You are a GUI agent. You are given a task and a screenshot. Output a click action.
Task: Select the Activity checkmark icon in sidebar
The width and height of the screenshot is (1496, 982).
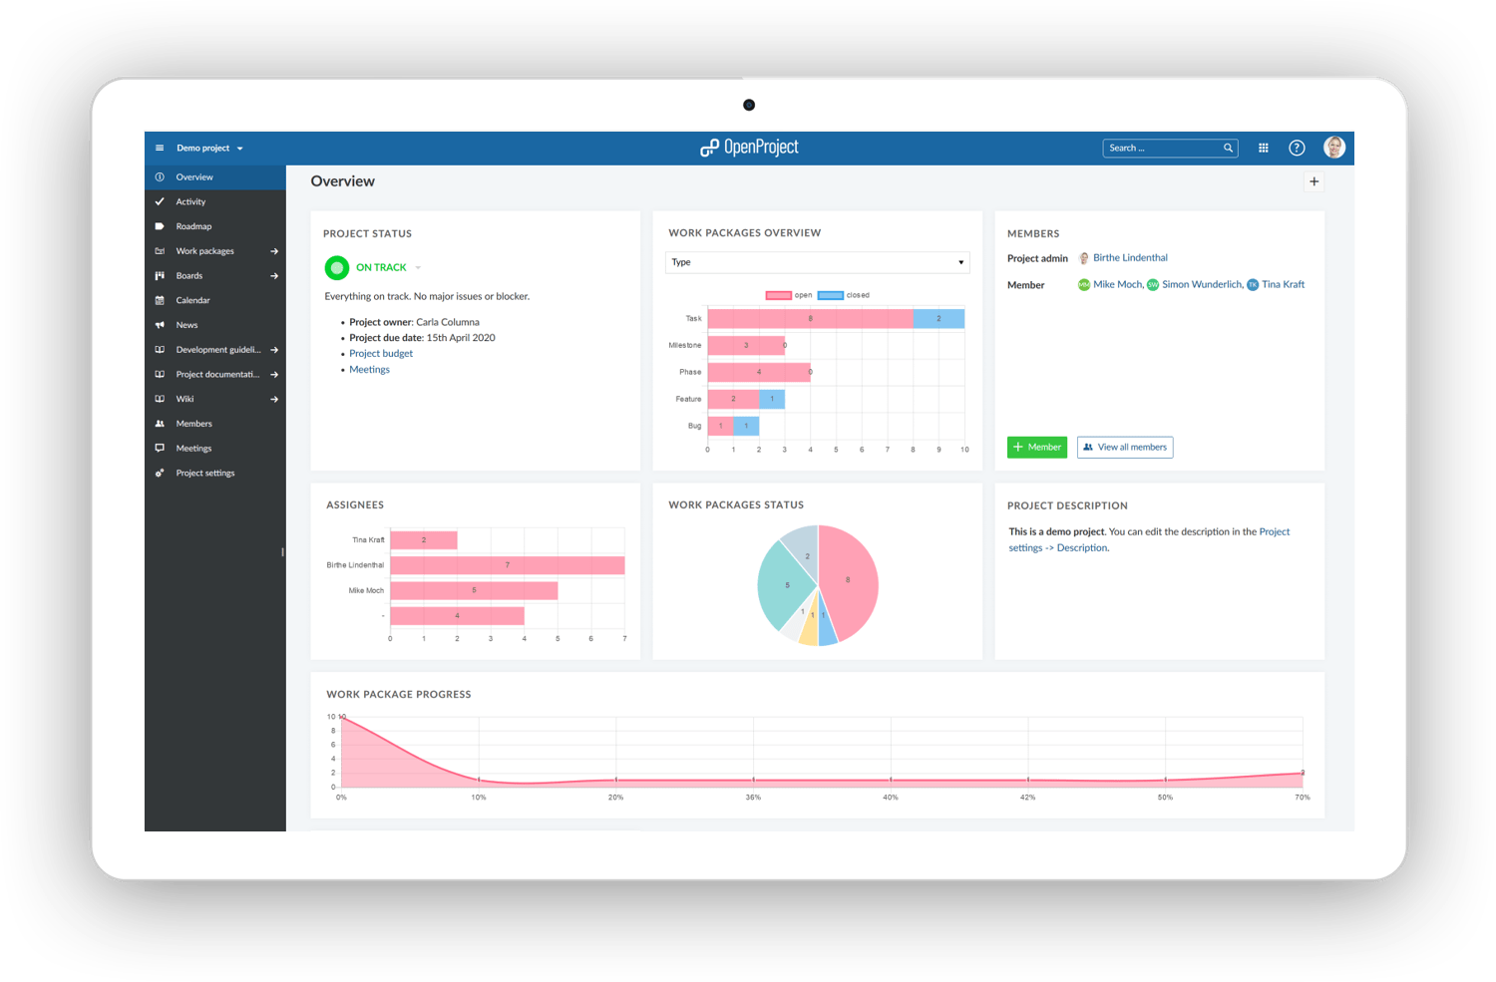pos(161,201)
